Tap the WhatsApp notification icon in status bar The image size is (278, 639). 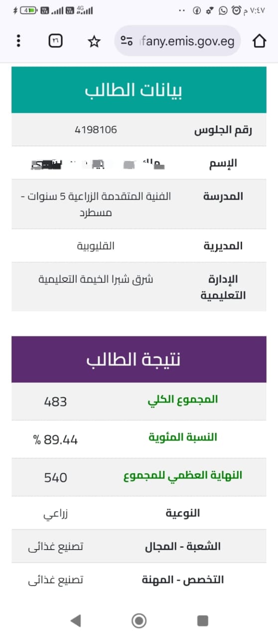(x=223, y=10)
